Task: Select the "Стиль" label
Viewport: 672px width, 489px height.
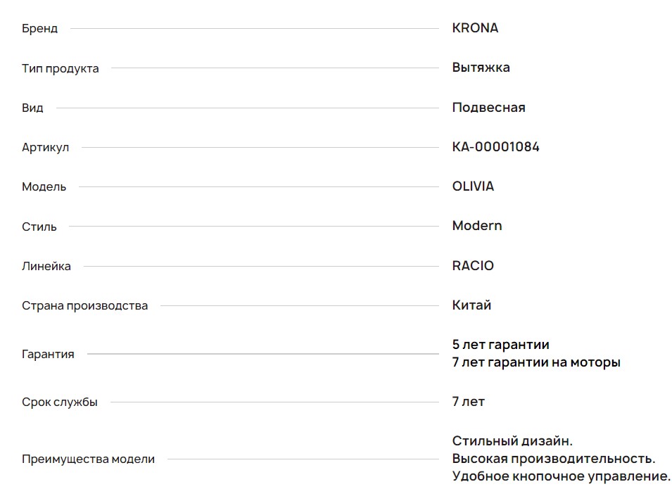Action: click(39, 227)
